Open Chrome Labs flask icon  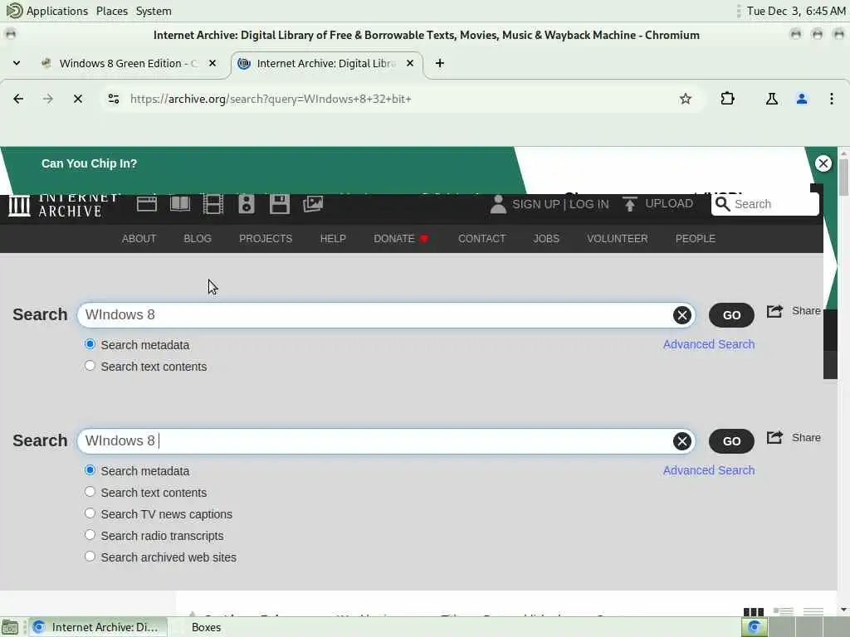coord(771,99)
